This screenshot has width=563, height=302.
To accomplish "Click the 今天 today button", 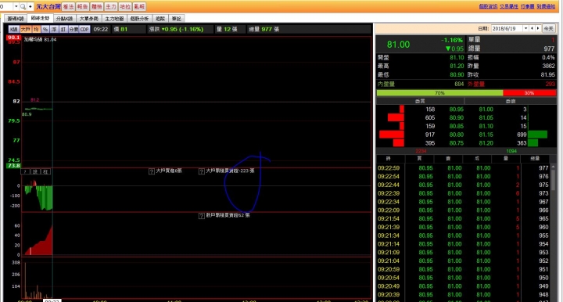I will pyautogui.click(x=548, y=28).
